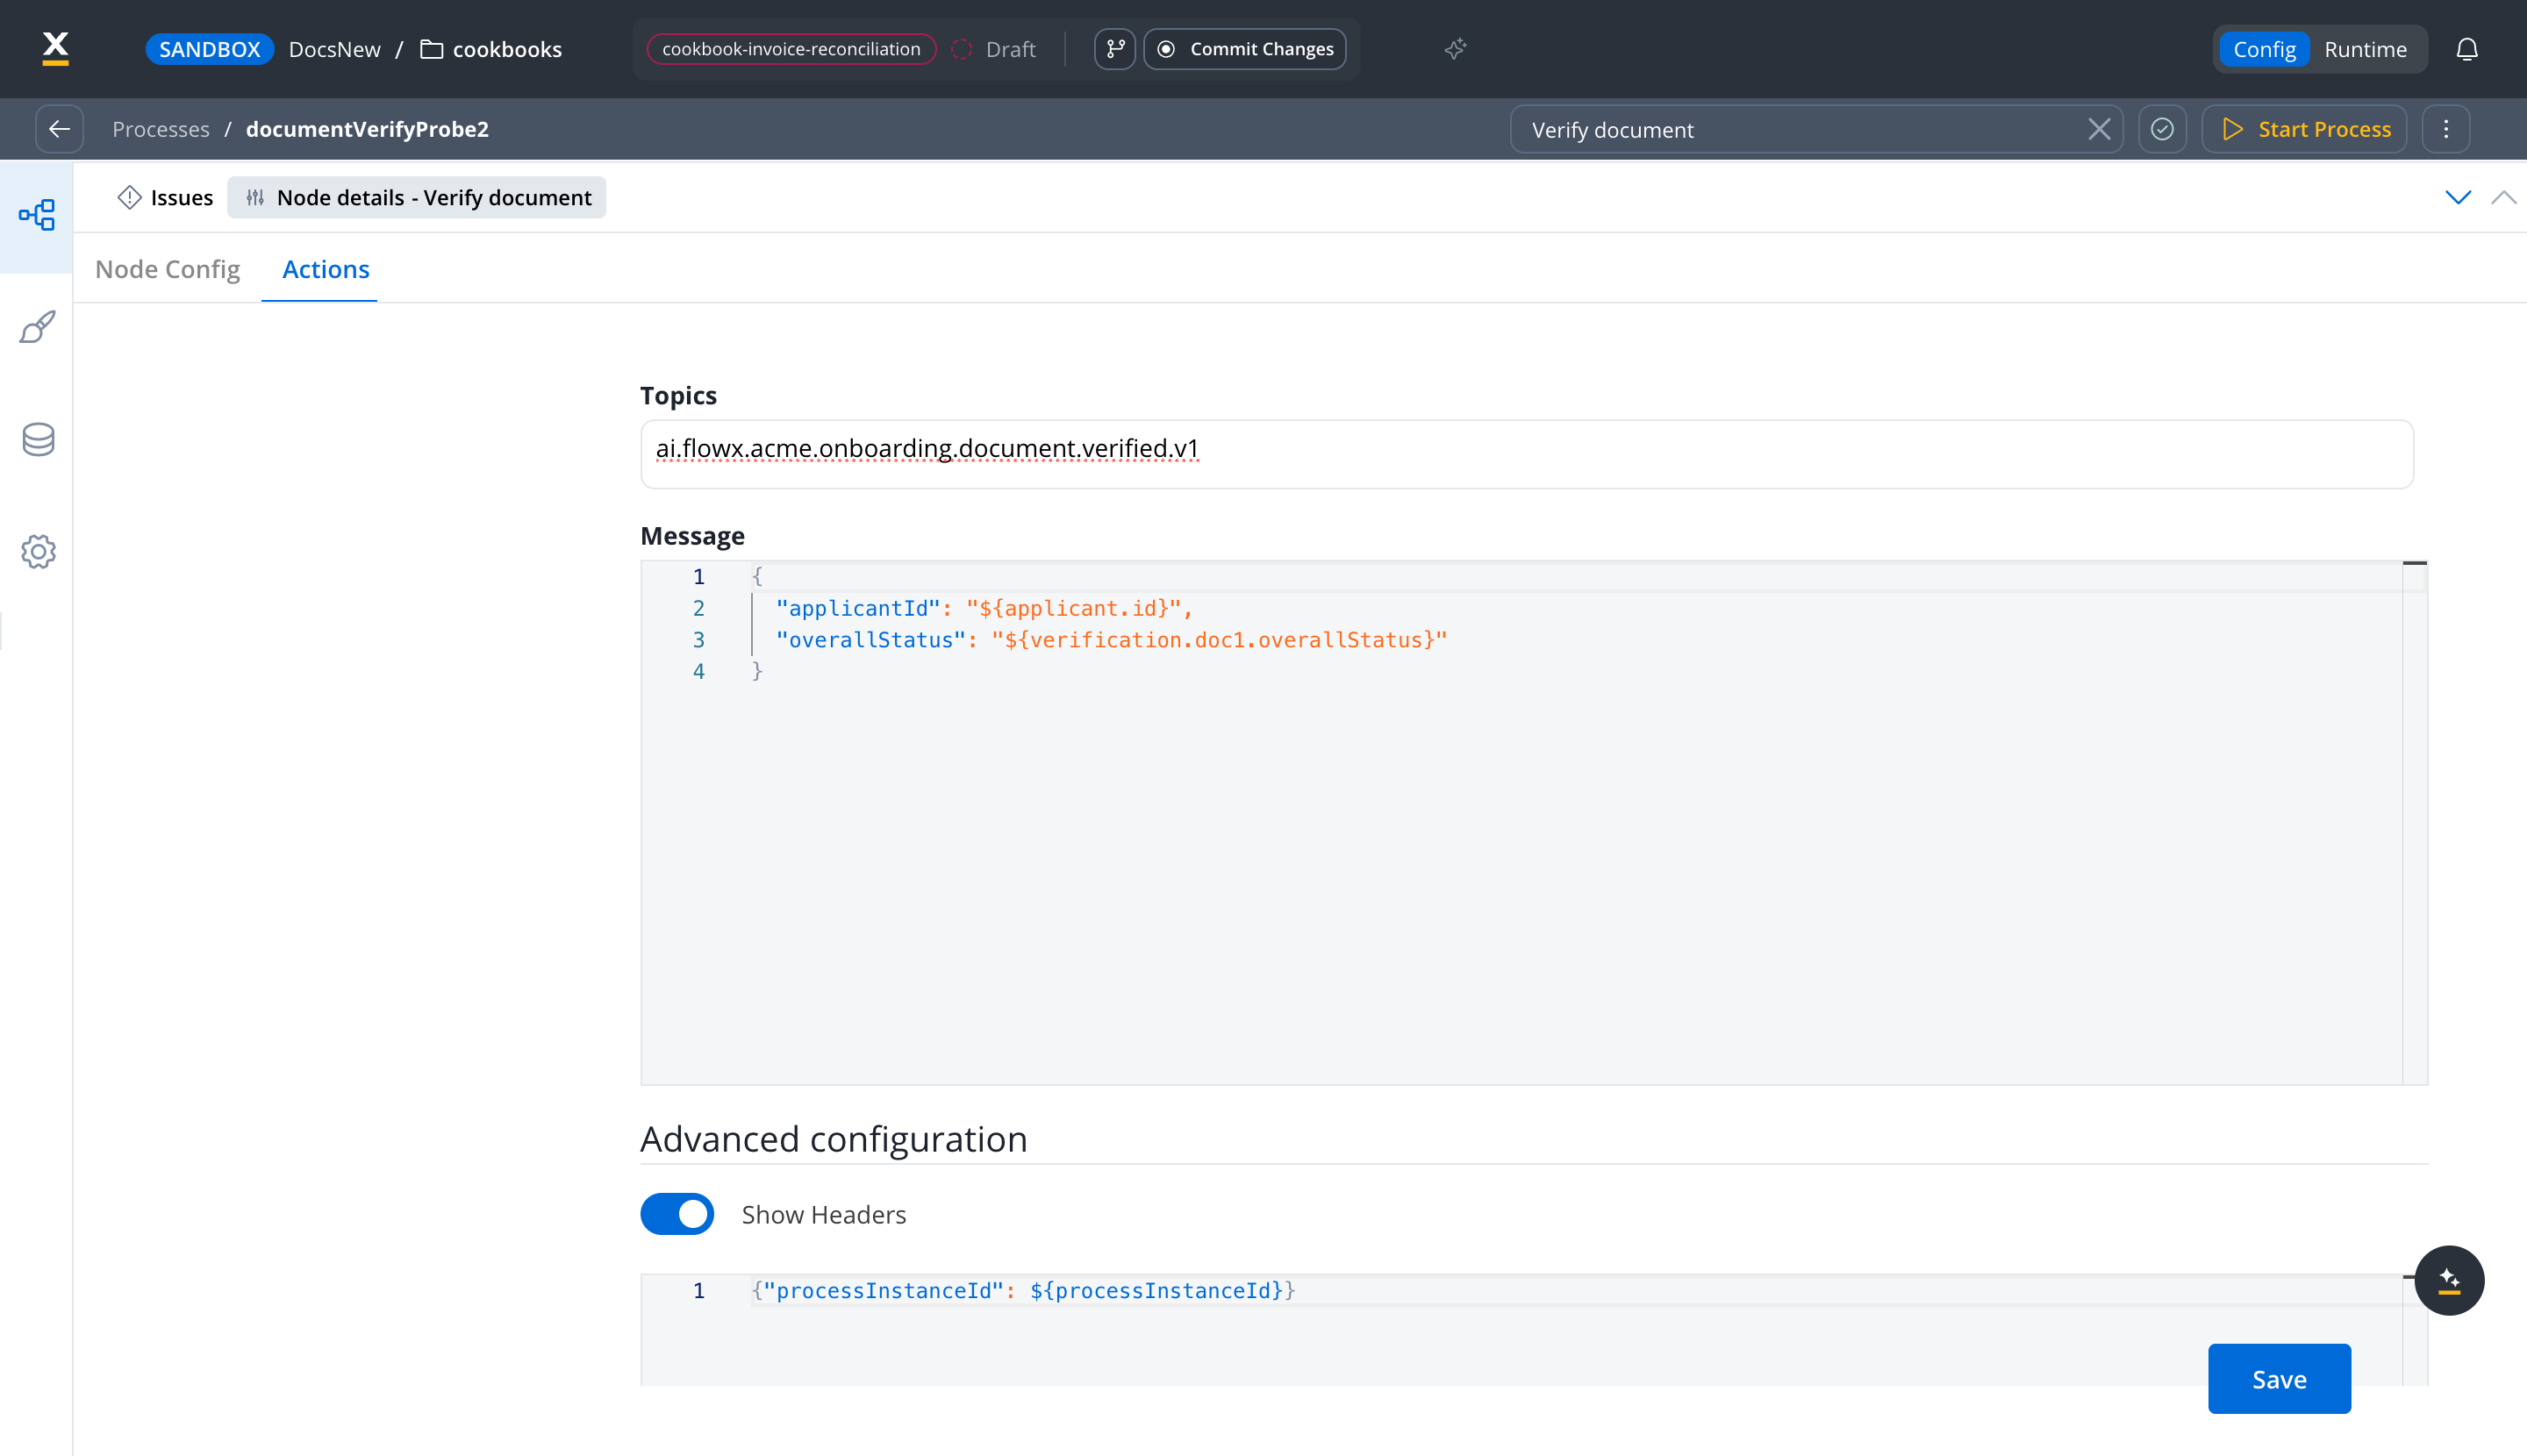Open the settings gear sidebar icon
Image resolution: width=2527 pixels, height=1456 pixels.
tap(38, 551)
